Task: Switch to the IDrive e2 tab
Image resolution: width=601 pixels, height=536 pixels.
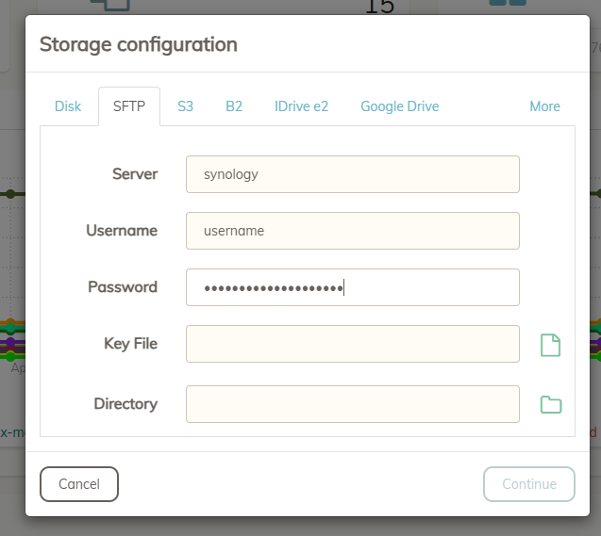Action: pos(302,106)
